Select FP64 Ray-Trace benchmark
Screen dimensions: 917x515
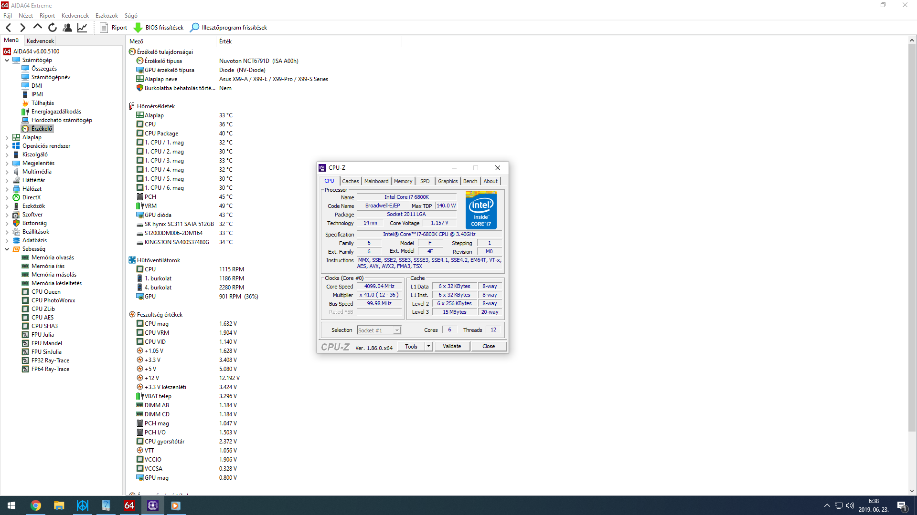(x=50, y=369)
